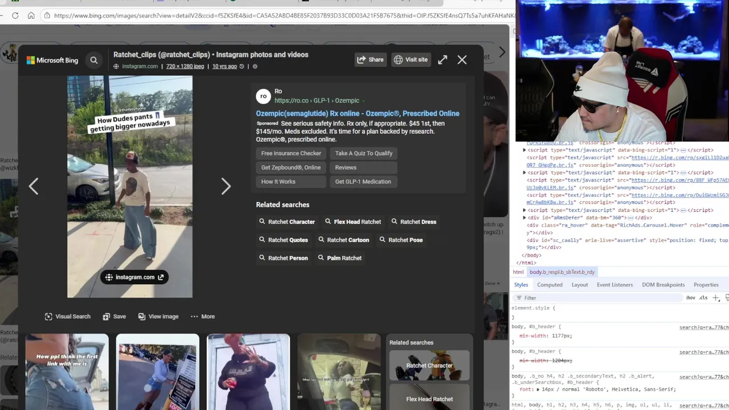Switch to the Layout tab in DevTools
Screen dimensions: 729x410
tap(580, 285)
